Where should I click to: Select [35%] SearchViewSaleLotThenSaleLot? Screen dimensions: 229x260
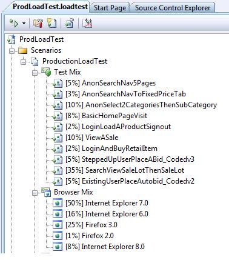[x=125, y=170]
